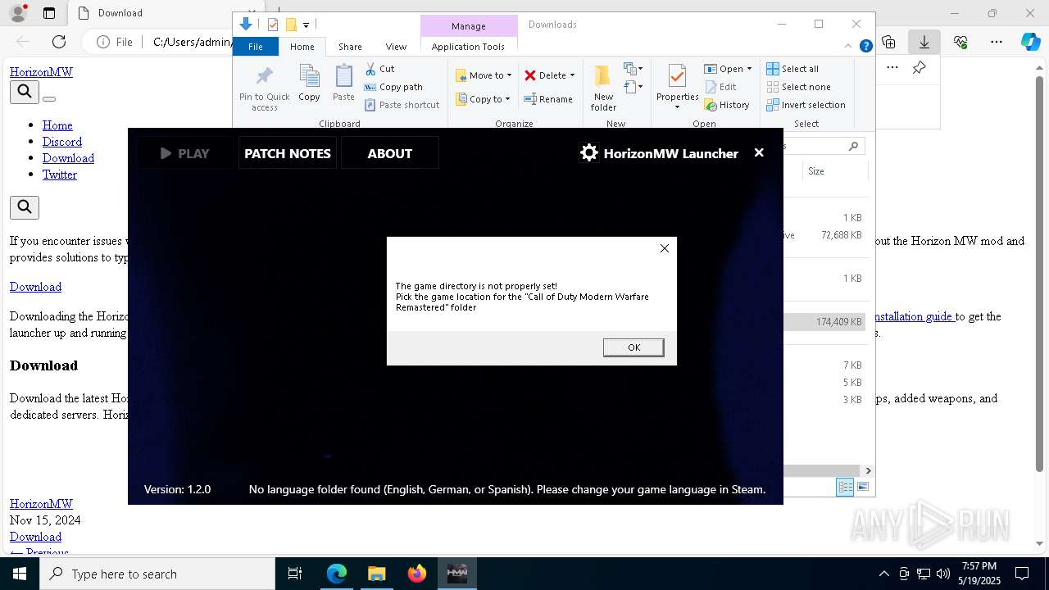
Task: Open Edge Browser essentials heart icon
Action: (960, 42)
